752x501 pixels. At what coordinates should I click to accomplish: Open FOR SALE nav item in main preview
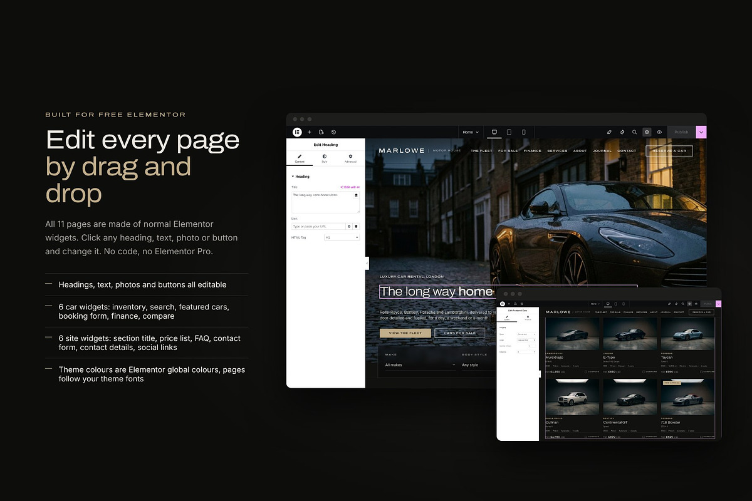508,151
